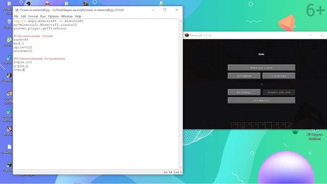Click the 'z=pos' code line
This screenshot has height=184, width=327.
coord(19,70)
